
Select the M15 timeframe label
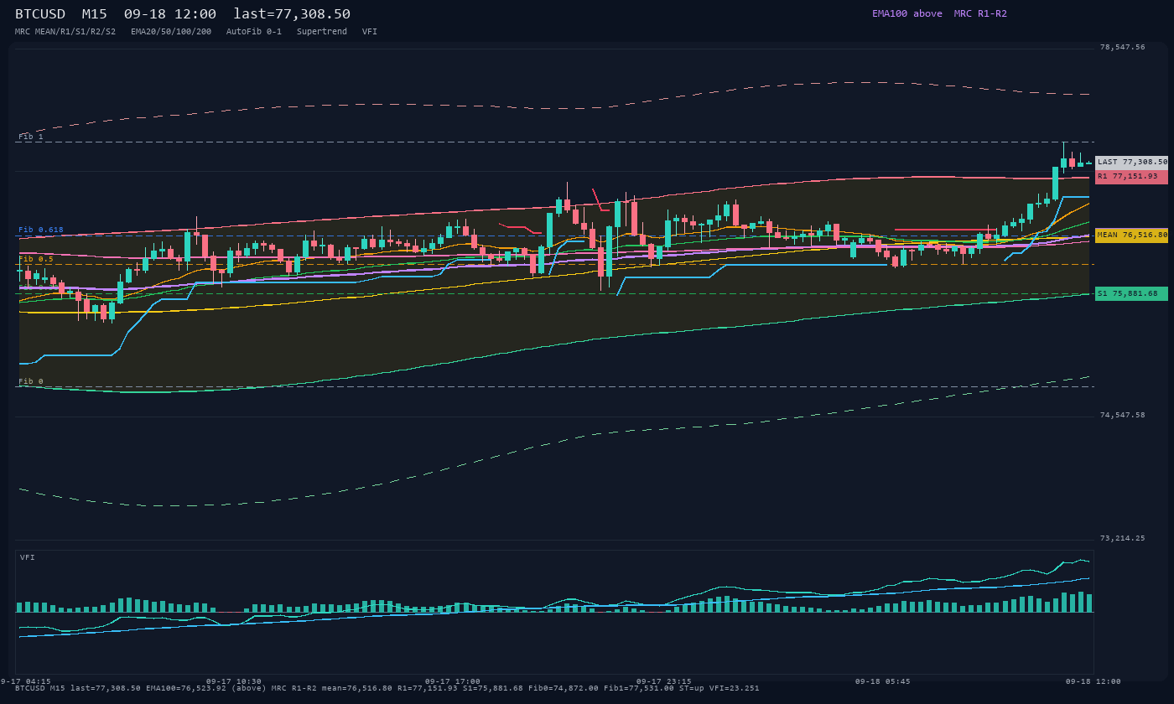(x=96, y=14)
